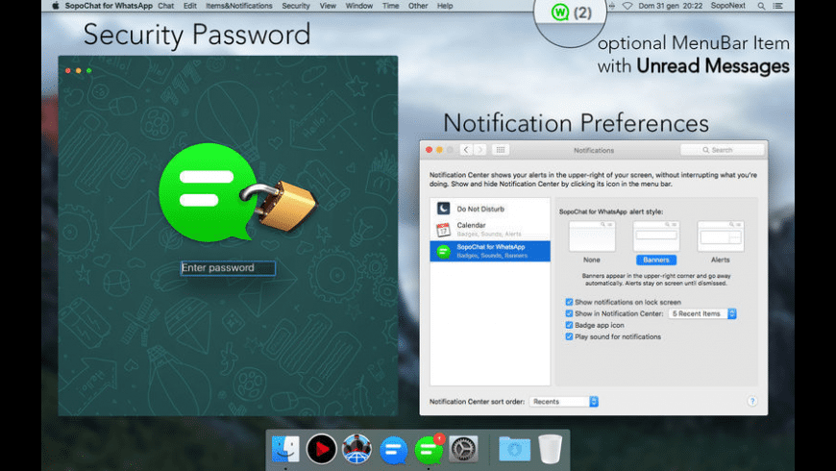Click the Enter password field

click(x=228, y=268)
